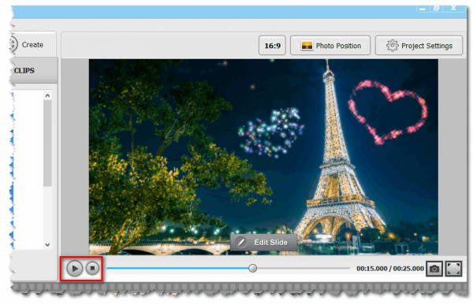Click the slide preview image

coord(263,157)
